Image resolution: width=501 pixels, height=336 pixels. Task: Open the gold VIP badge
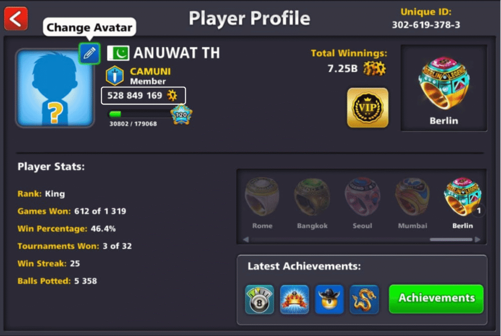coord(368,108)
